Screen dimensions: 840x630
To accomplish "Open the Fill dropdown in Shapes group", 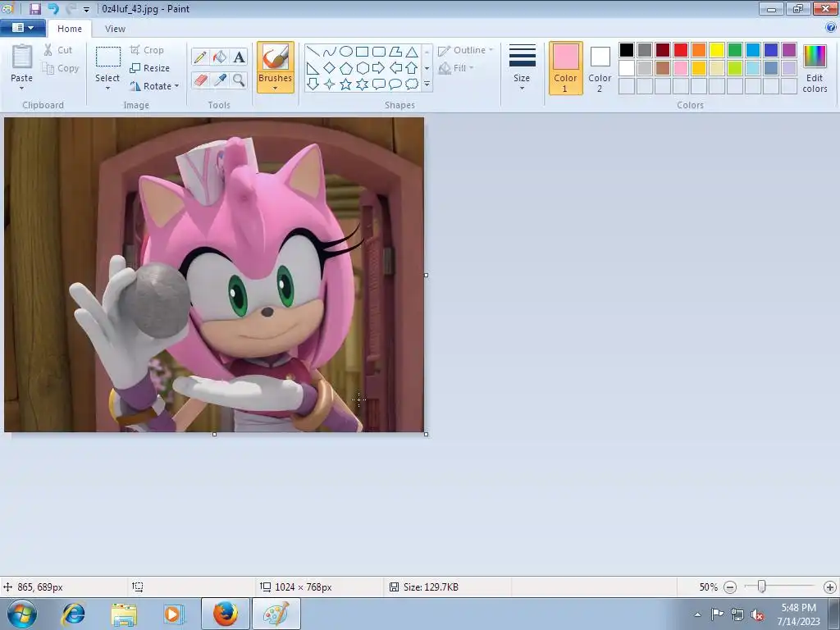I will [x=456, y=68].
